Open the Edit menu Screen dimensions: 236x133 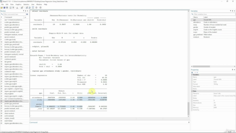[x=7, y=4]
